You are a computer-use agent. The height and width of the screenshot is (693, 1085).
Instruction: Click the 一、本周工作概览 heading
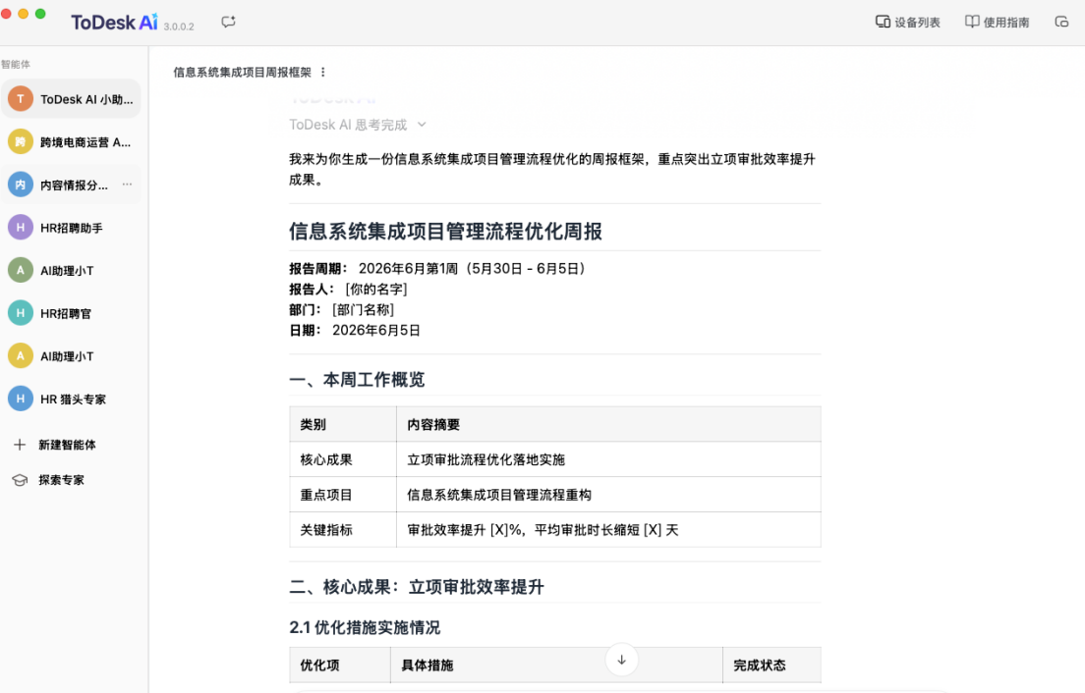357,380
